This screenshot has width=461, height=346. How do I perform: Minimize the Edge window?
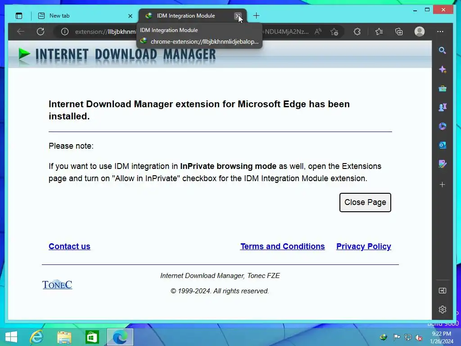(x=415, y=10)
